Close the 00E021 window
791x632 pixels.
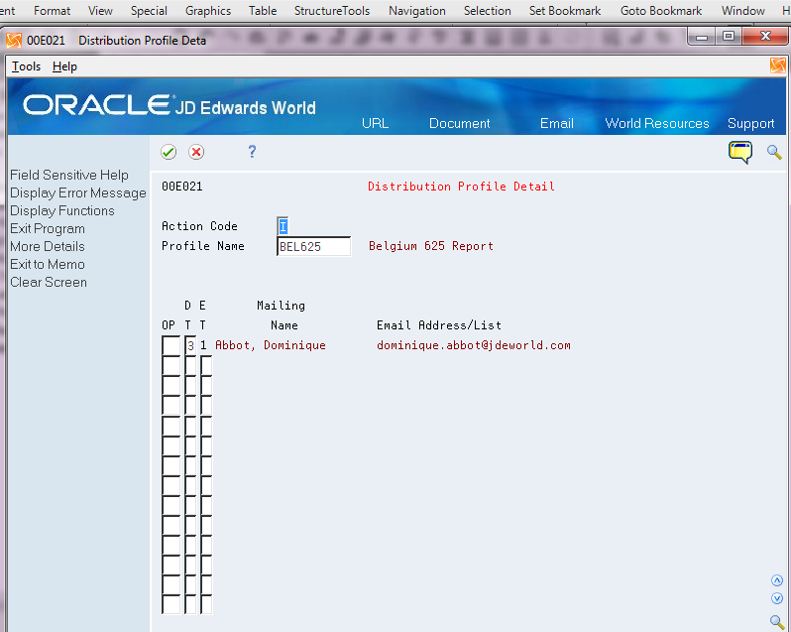(765, 37)
